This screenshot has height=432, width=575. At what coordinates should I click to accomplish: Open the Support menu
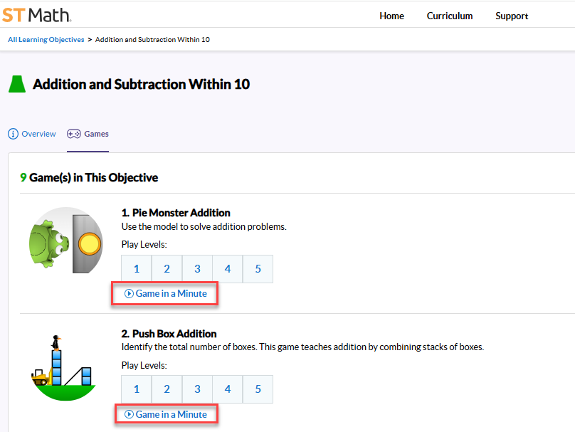click(512, 16)
